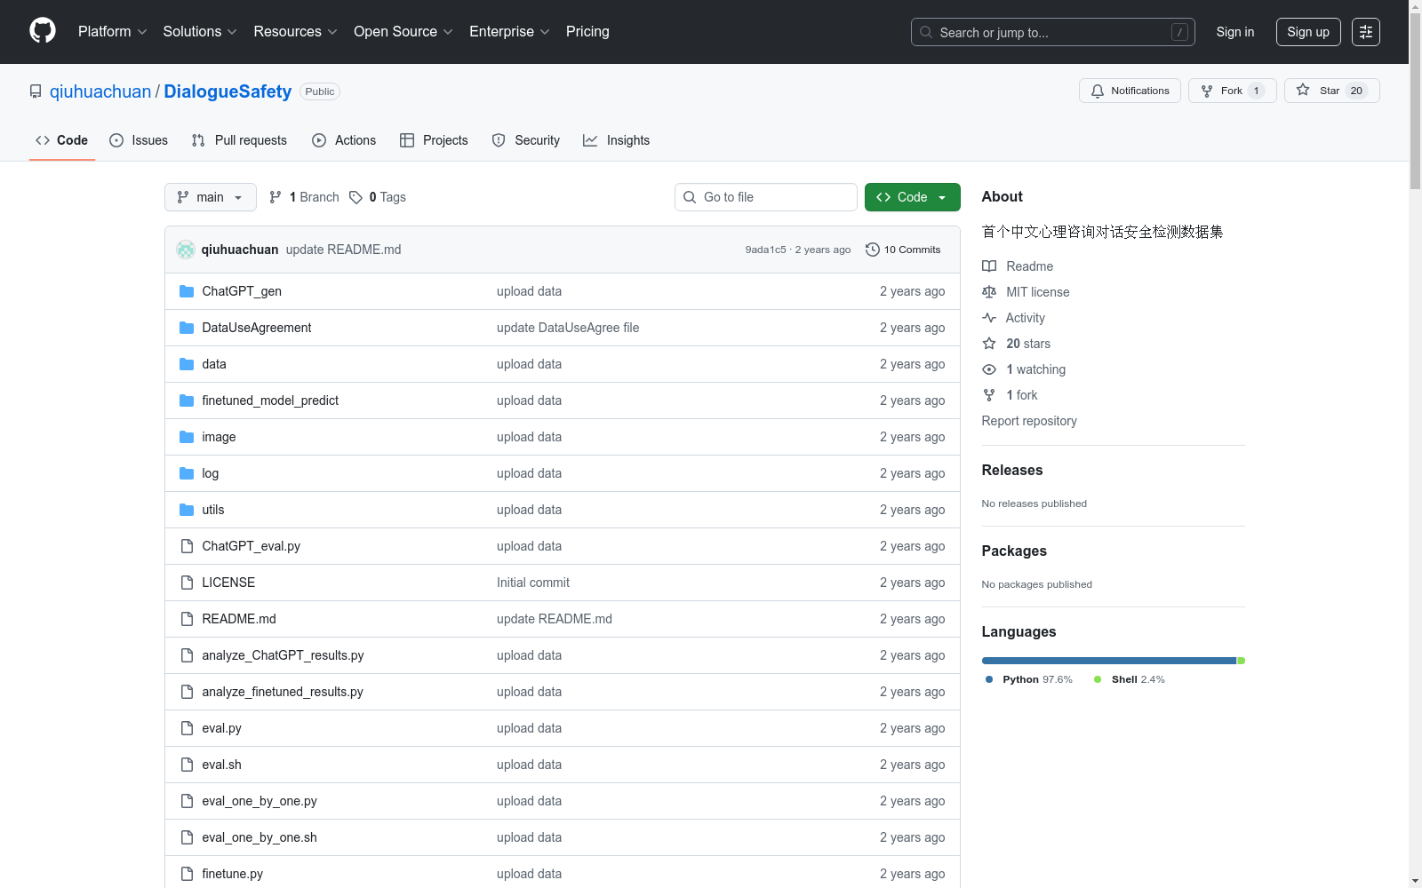Click the file icon for LICENSE
1422x888 pixels.
coord(187,583)
